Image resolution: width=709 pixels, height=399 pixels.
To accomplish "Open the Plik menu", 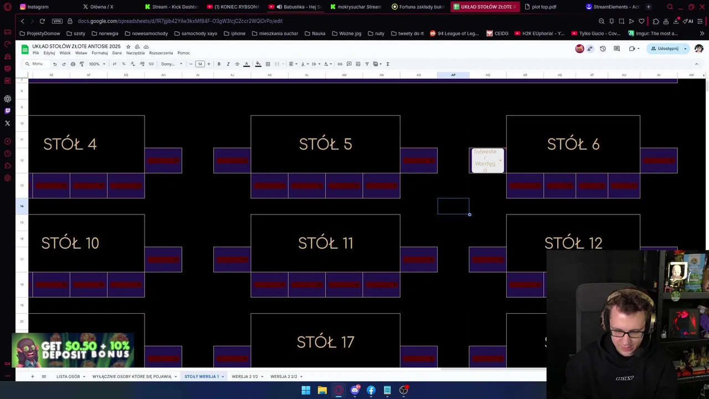I will pyautogui.click(x=35, y=53).
